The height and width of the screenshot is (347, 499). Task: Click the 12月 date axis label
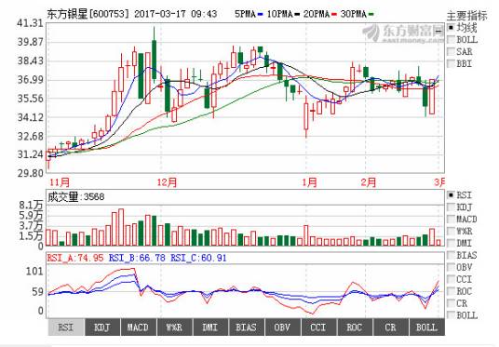168,182
